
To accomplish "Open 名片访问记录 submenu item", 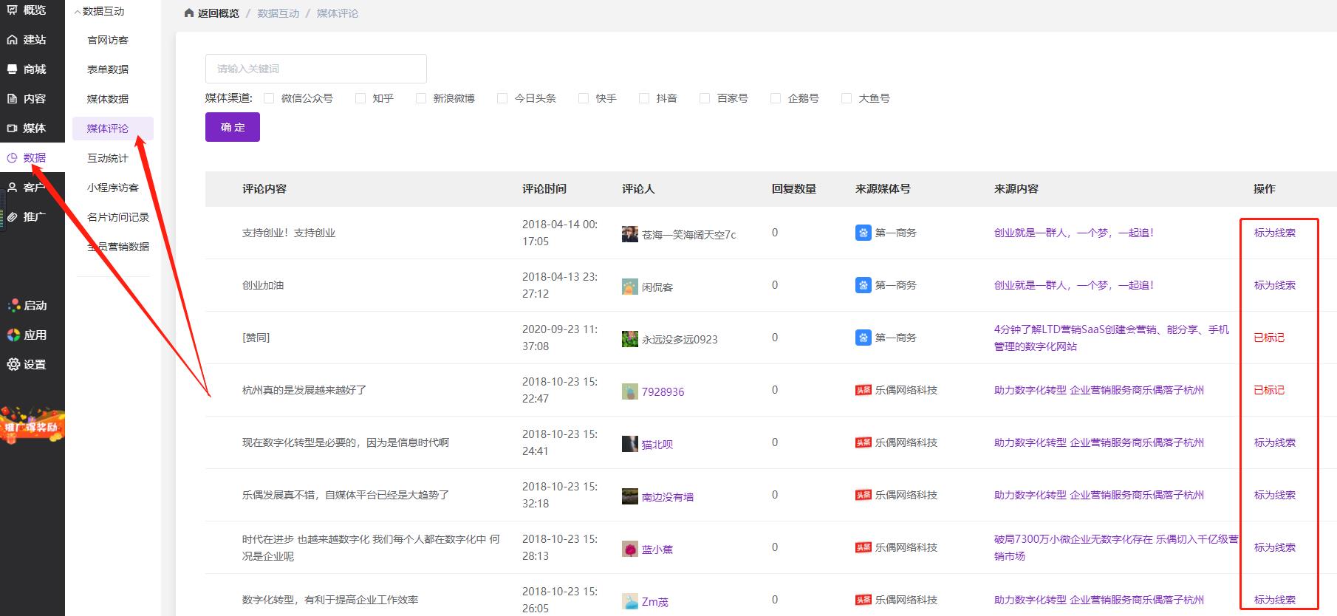I will pos(118,217).
